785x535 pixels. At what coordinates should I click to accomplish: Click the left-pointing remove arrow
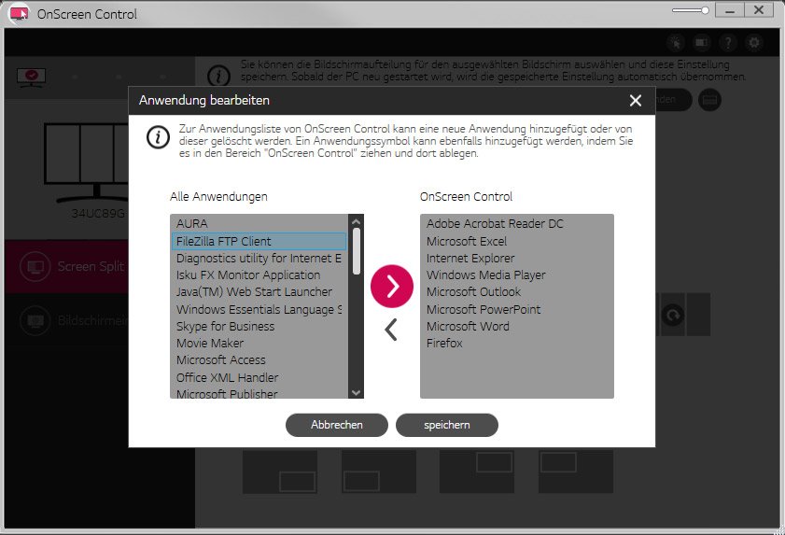click(391, 330)
